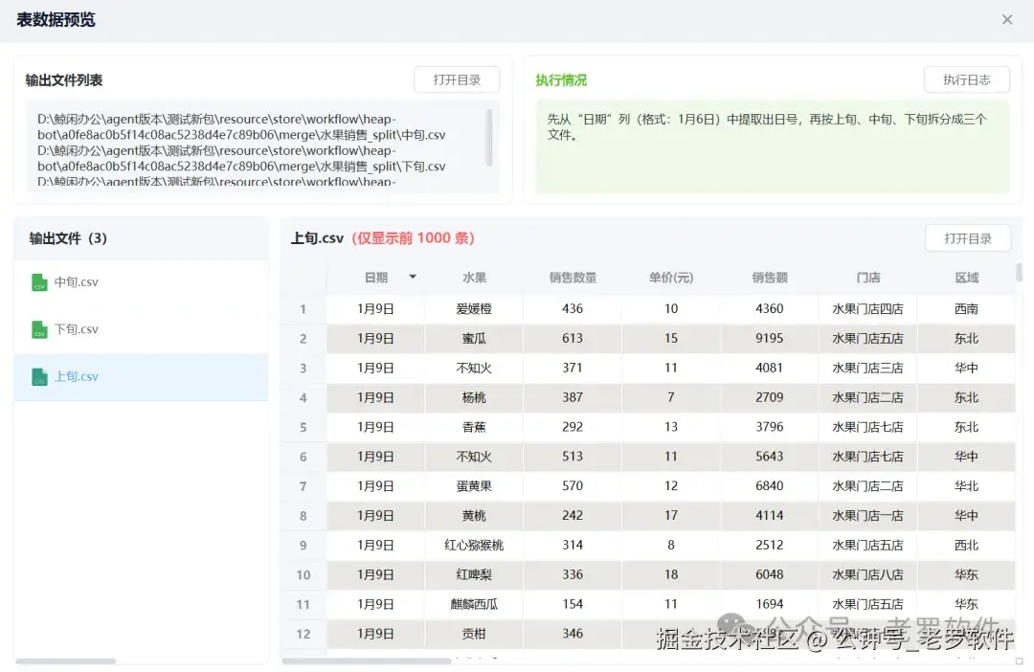1034x672 pixels.
Task: Click sales amount 2709 in row 4
Action: click(x=770, y=397)
